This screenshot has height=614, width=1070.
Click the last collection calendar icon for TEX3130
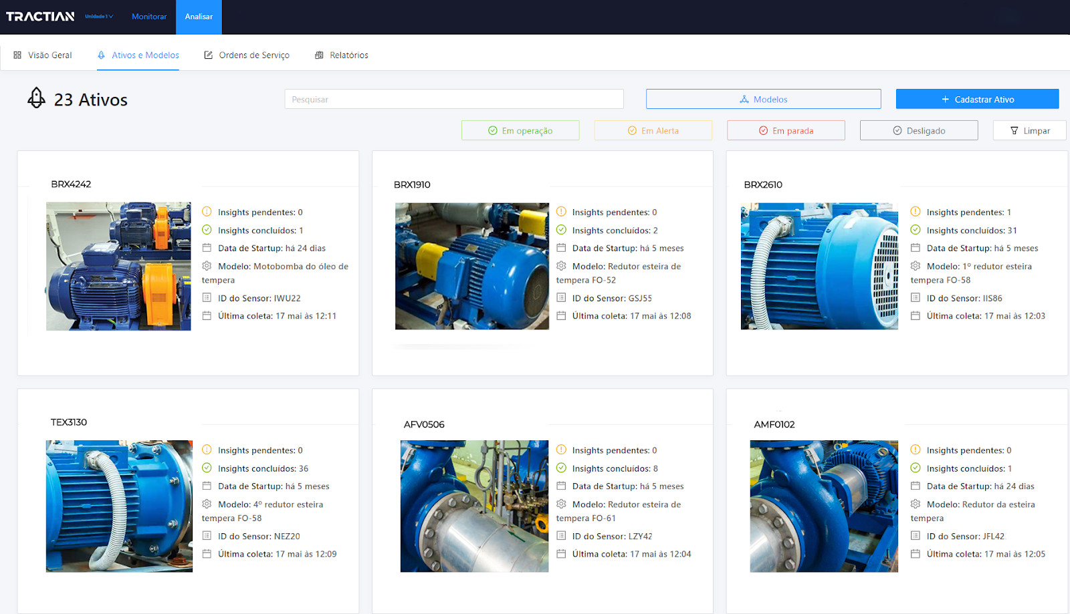207,554
